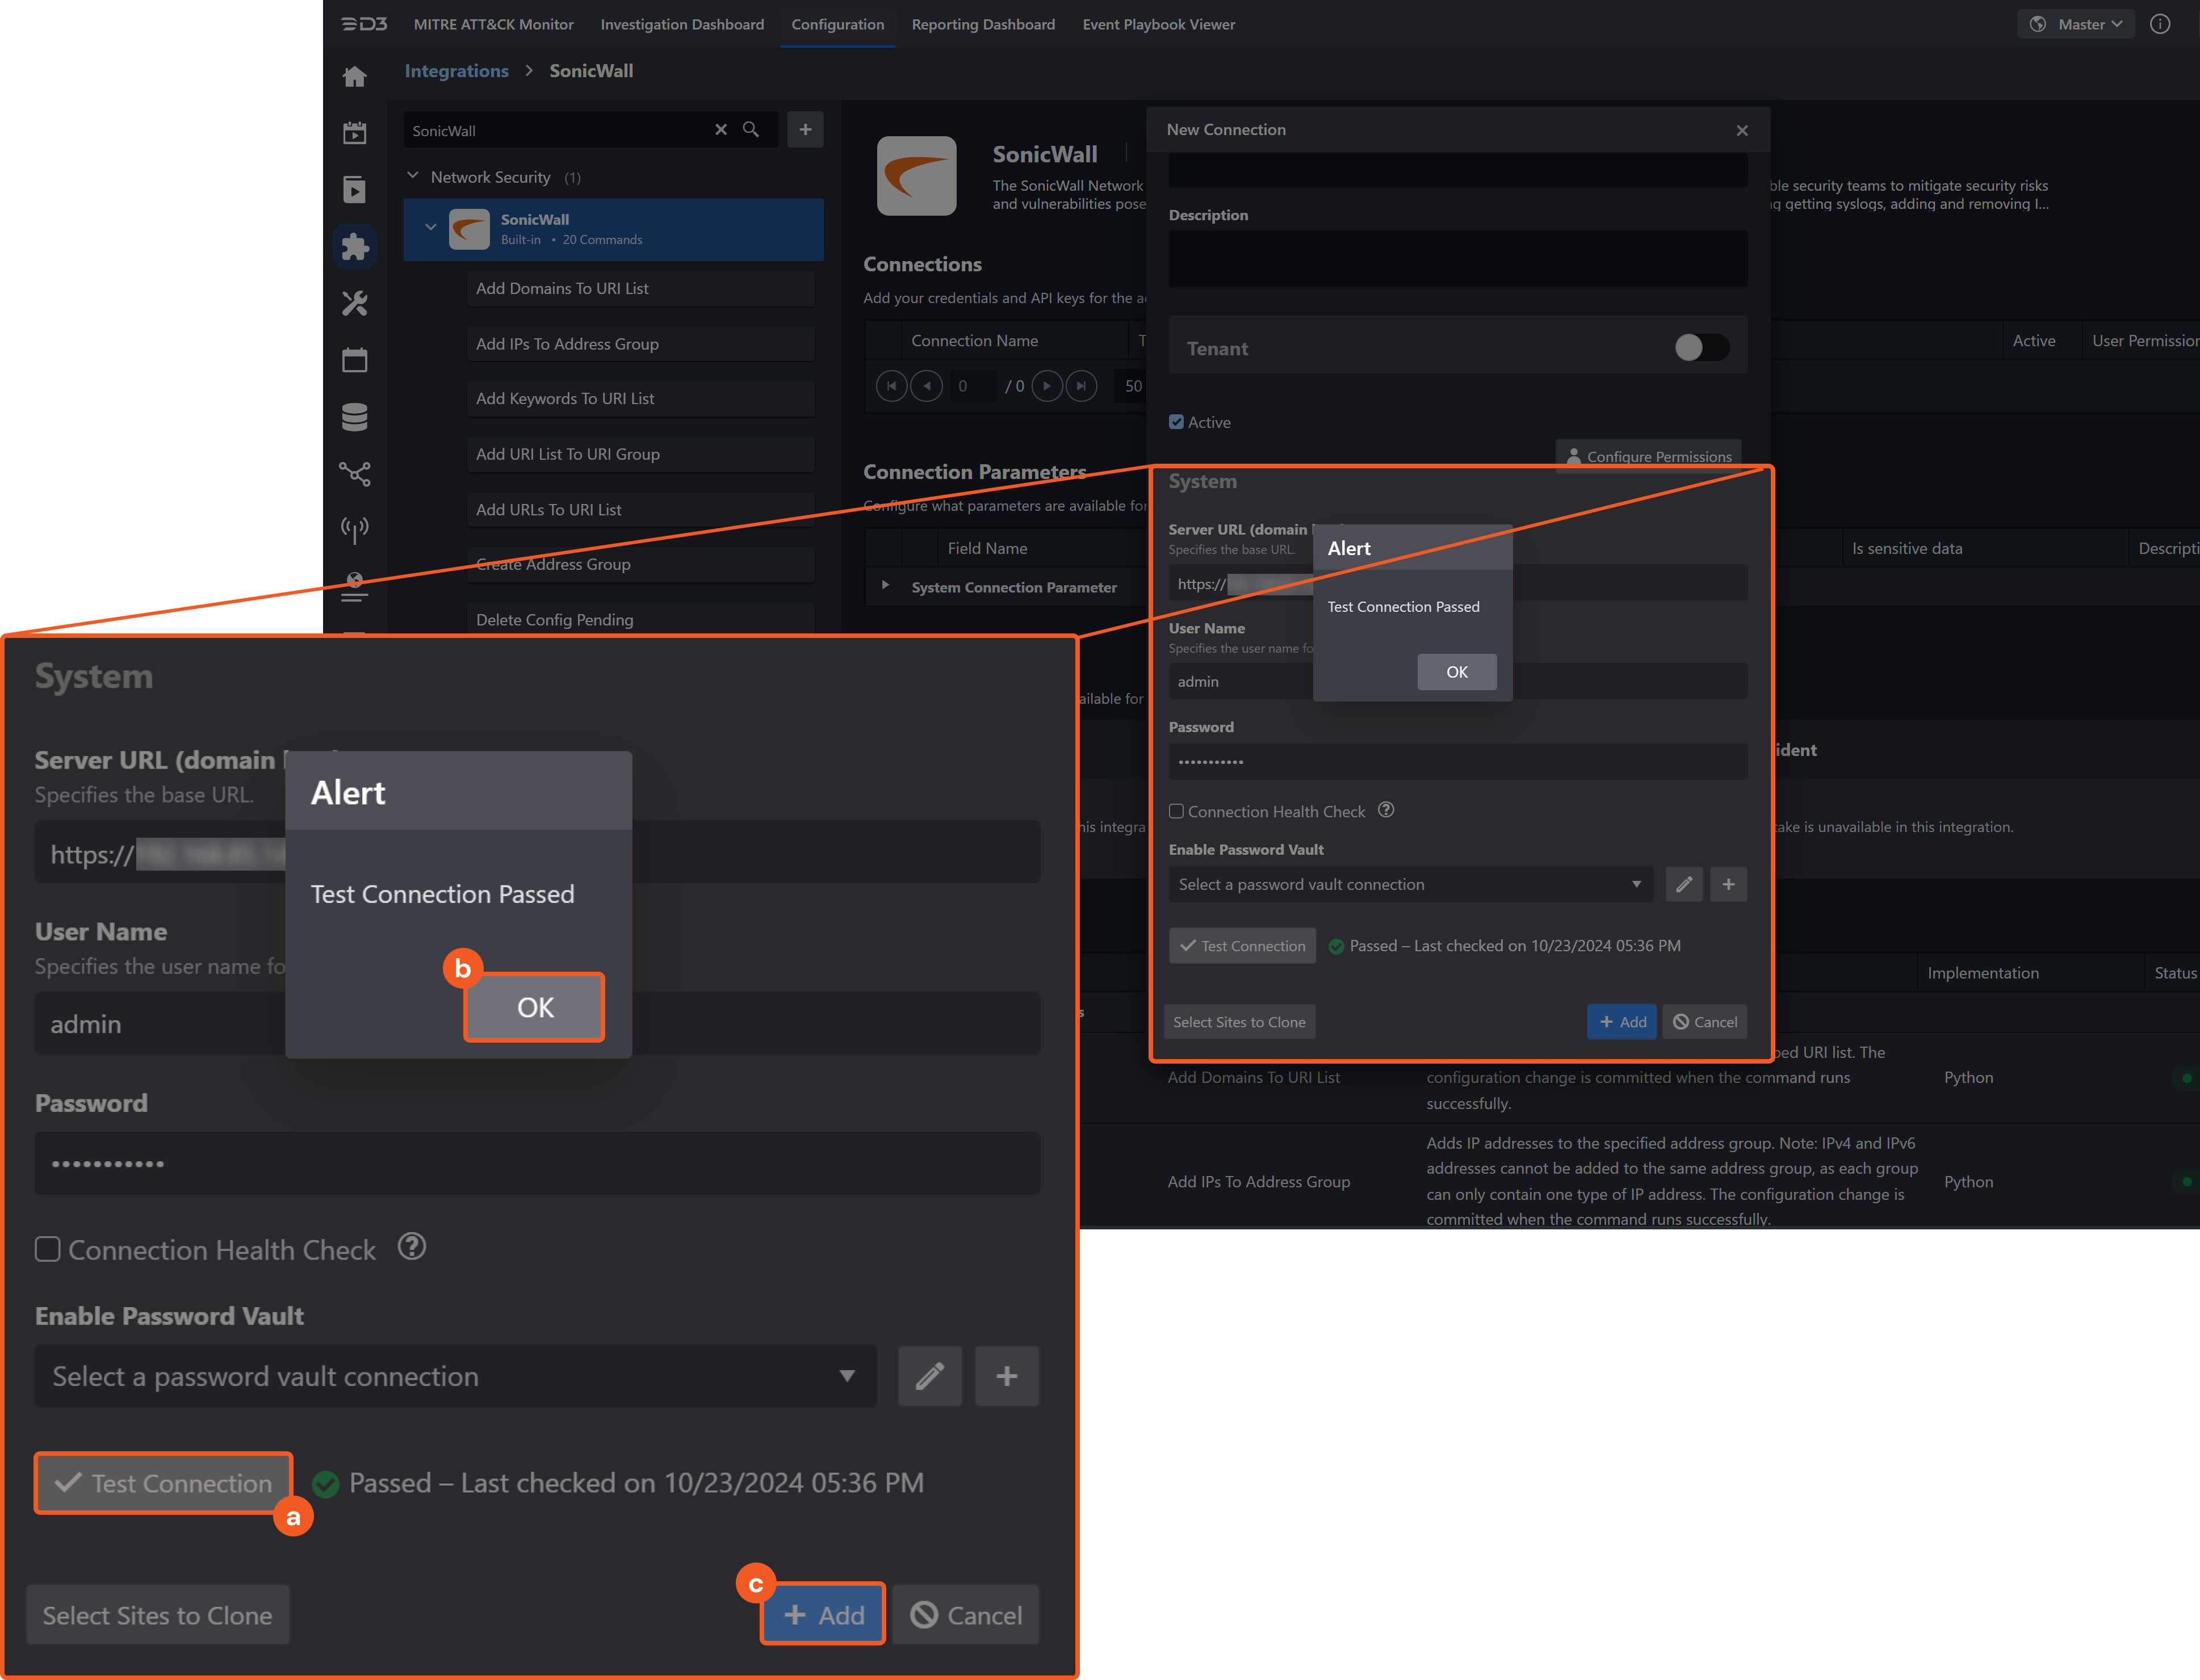Click the plus icon next to search box
2200x1680 pixels.
click(x=804, y=130)
